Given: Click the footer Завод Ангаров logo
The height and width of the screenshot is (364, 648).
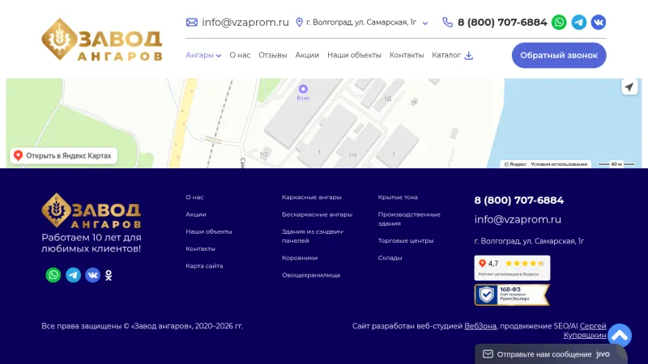Looking at the screenshot, I should [x=92, y=210].
